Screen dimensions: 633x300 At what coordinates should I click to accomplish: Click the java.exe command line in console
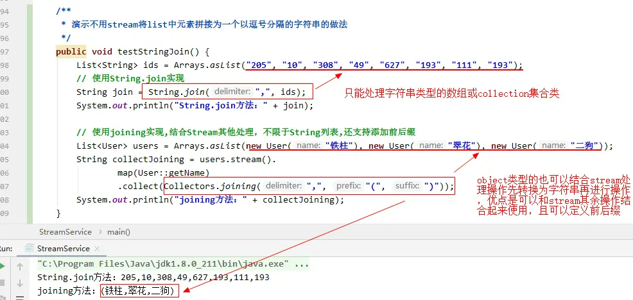pos(173,263)
